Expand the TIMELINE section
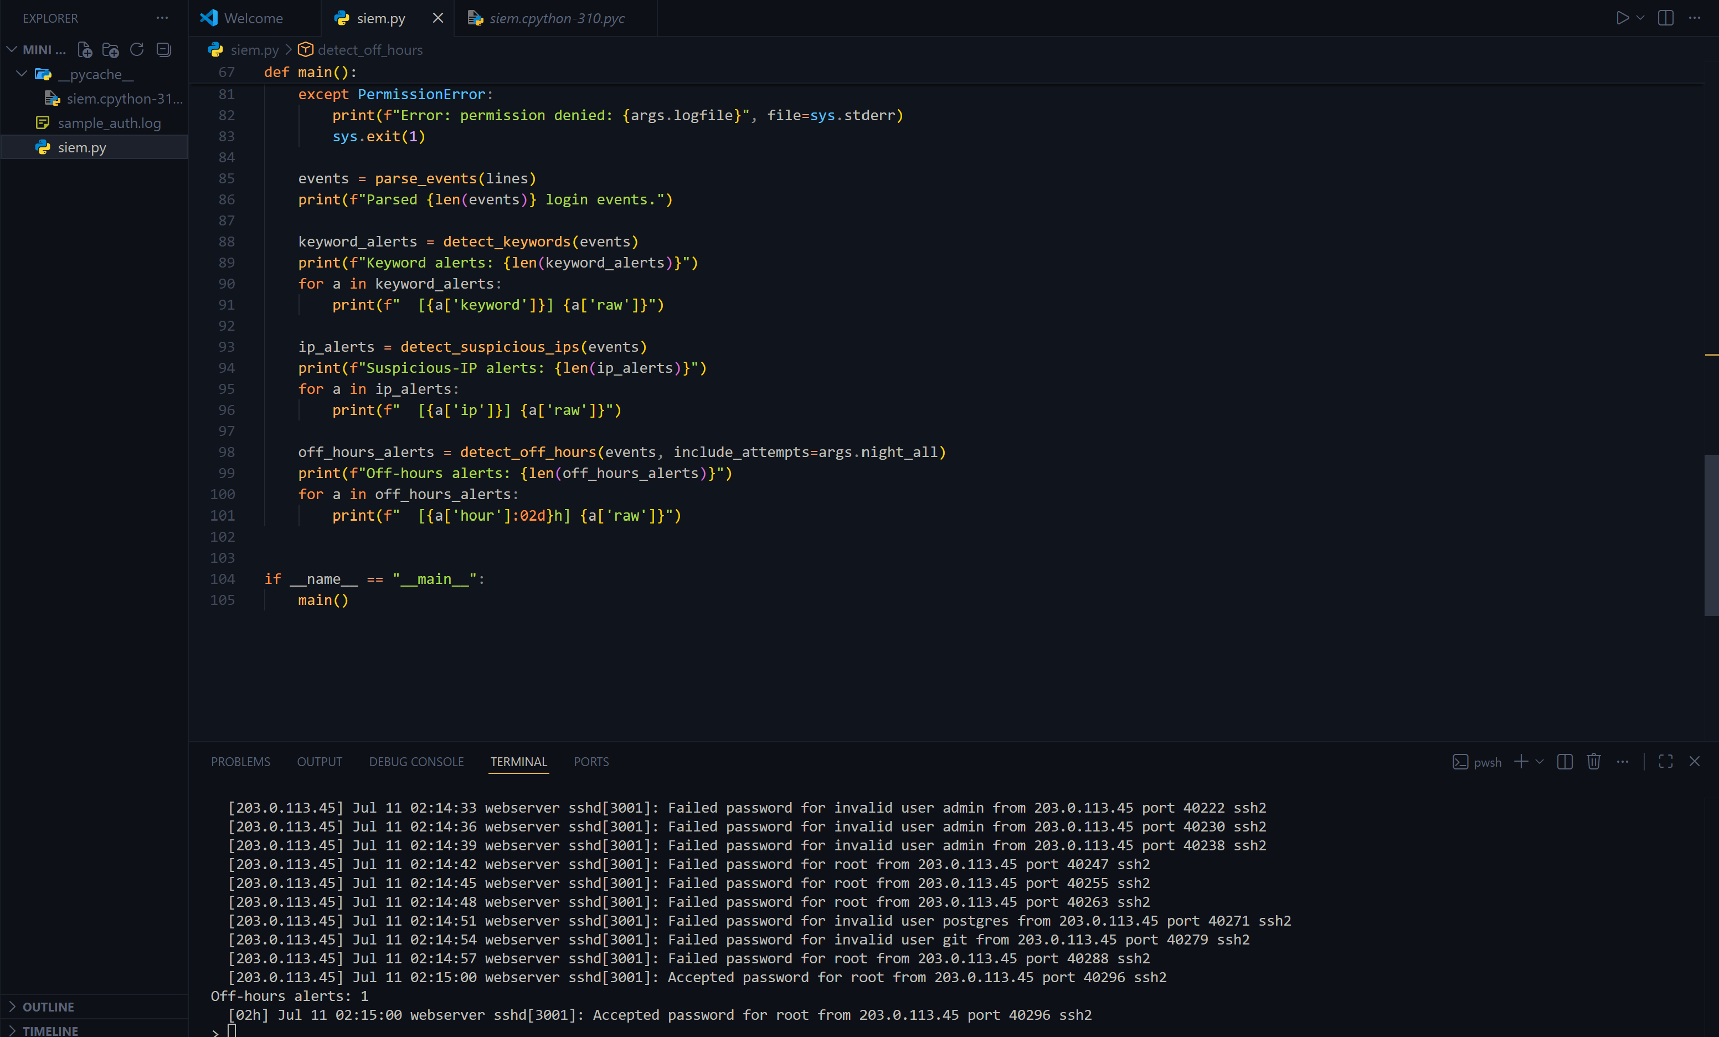1719x1037 pixels. tap(50, 1030)
